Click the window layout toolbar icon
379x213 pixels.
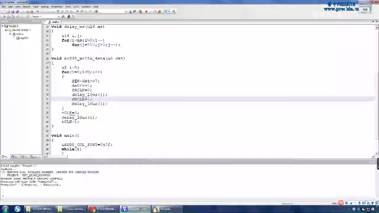tap(166, 12)
